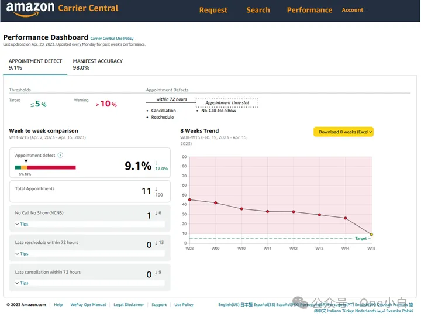Click the orange segment of the defect bar

24,167
